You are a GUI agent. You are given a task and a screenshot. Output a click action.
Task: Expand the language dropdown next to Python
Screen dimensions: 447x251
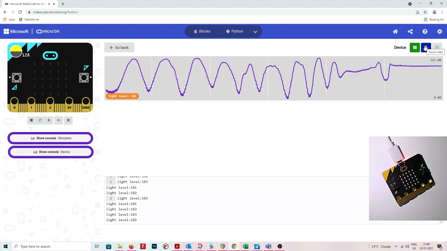point(255,31)
